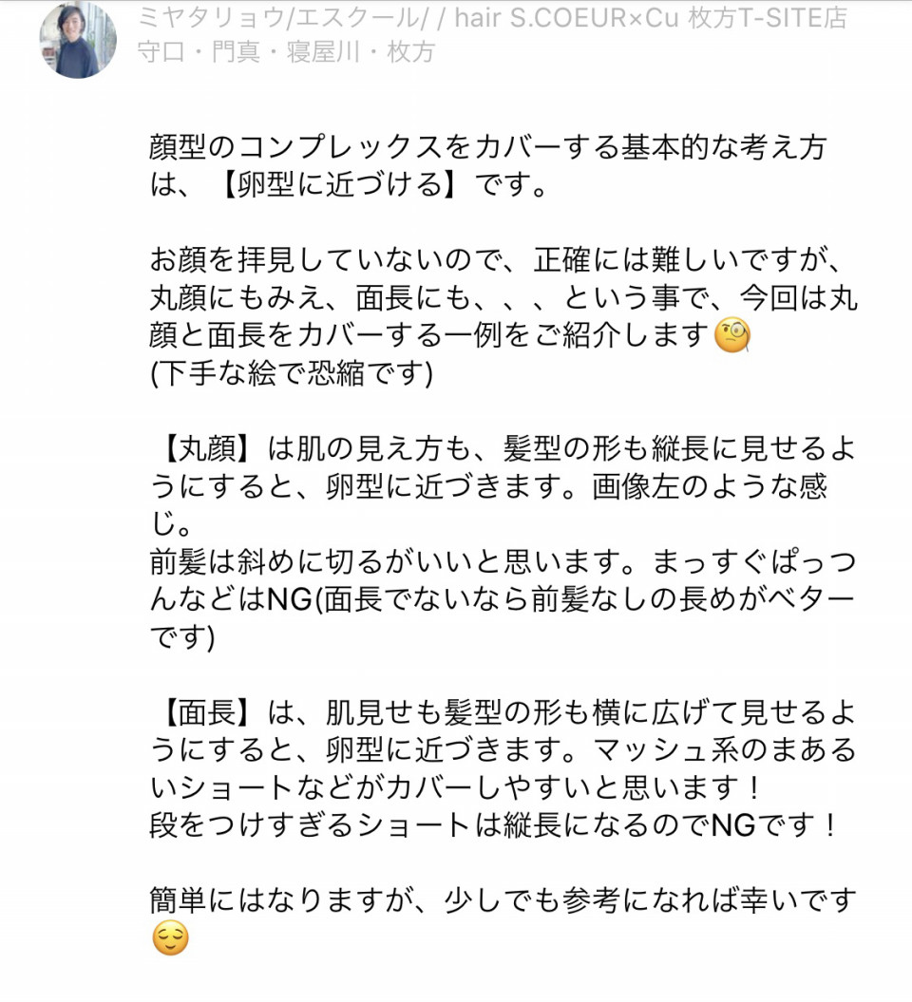Click the relieved face emoji at the end
The height and width of the screenshot is (1002, 912).
[171, 938]
